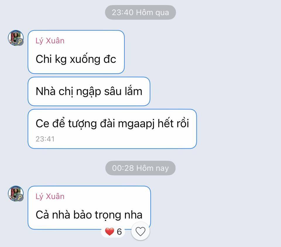Tap the '00:28 Hôm nay' date separator
This screenshot has width=281, height=247.
click(140, 168)
